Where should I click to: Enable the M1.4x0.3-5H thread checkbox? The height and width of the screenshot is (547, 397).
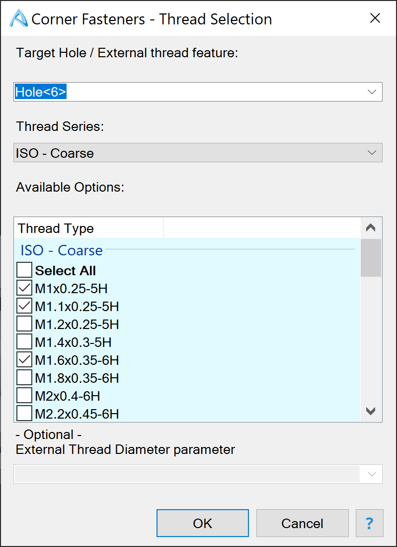[24, 342]
